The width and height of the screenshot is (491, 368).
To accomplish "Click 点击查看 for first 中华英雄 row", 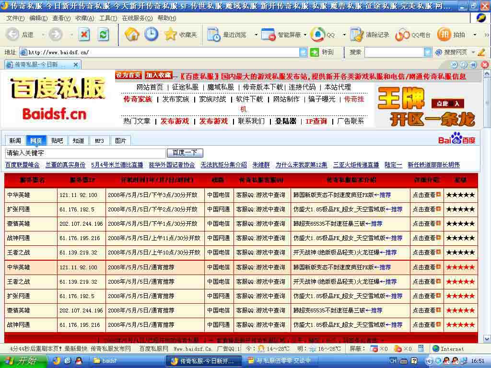I will [426, 195].
